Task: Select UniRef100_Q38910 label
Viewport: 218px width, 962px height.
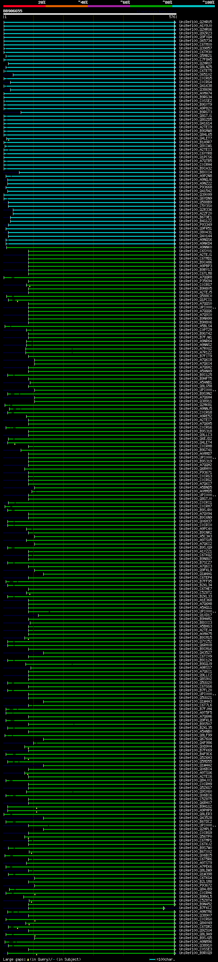Action: (x=195, y=945)
